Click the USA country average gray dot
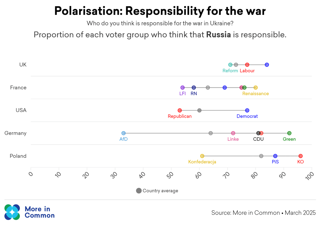Screen dimensions: 320x226 tap(199, 110)
